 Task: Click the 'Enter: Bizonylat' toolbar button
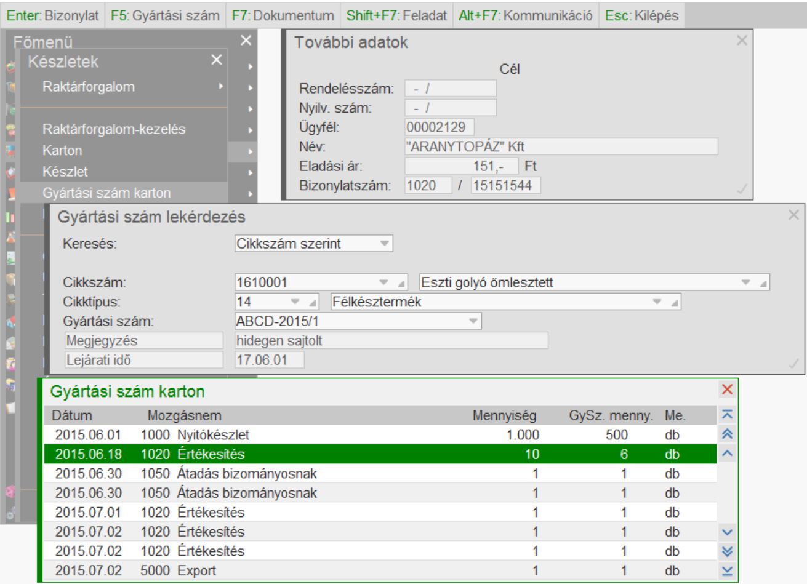click(53, 16)
